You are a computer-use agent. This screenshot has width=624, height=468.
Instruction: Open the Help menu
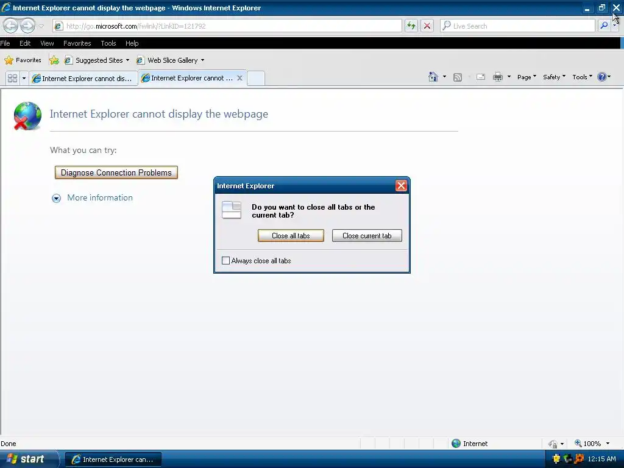click(x=132, y=43)
